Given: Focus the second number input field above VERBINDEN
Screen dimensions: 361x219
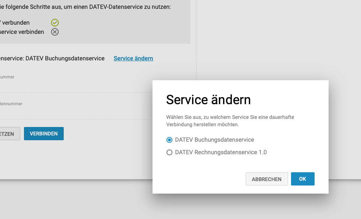Looking at the screenshot, I should [76, 113].
